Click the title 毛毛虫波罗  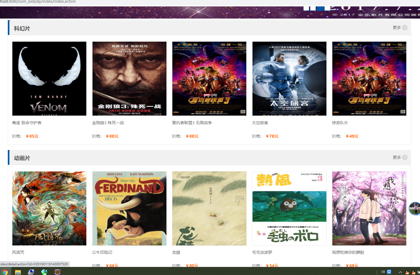pyautogui.click(x=262, y=252)
